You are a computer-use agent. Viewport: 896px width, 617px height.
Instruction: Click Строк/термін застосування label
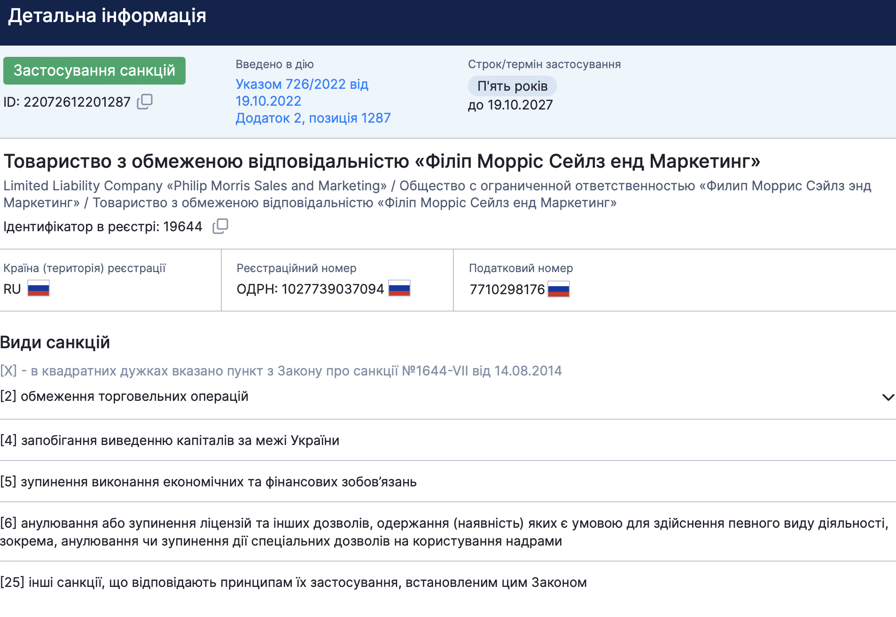pos(544,64)
